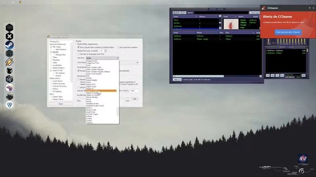Open the topmost dark hexagon dock icon
Image resolution: width=316 pixels, height=177 pixels.
click(x=9, y=28)
